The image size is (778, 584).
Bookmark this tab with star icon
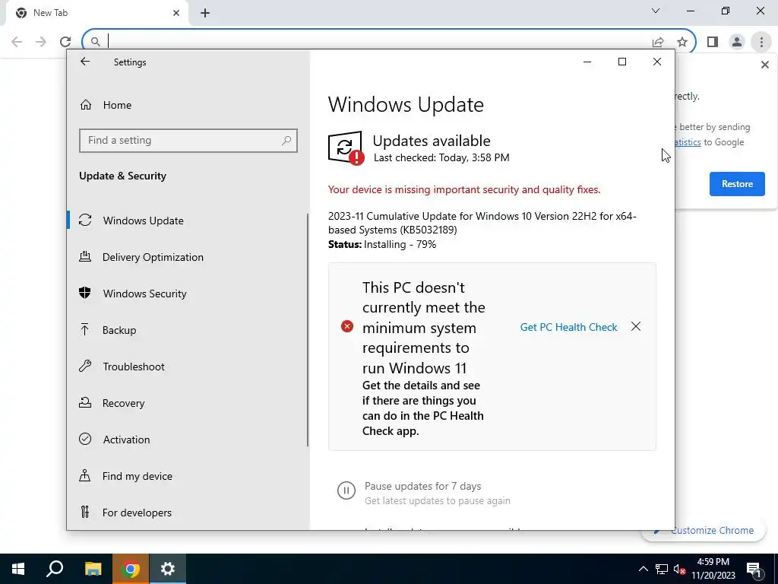682,43
